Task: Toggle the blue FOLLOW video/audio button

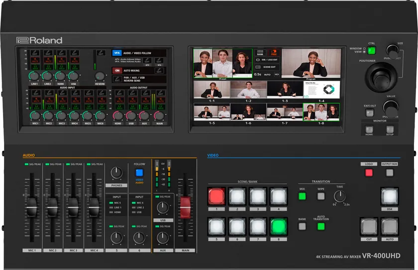Action: 139,172
